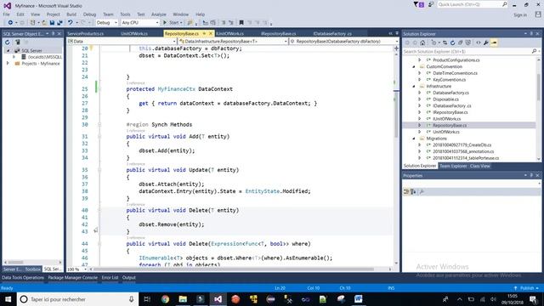Click Show All Files icon in Solution Explorer
Screen dimensions: 544x306
click(x=468, y=42)
